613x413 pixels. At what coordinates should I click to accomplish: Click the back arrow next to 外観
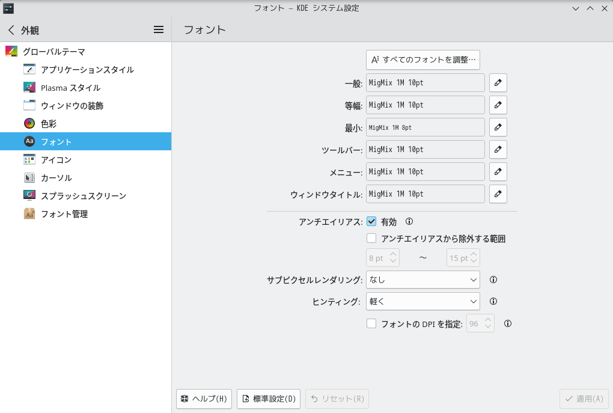coord(11,30)
